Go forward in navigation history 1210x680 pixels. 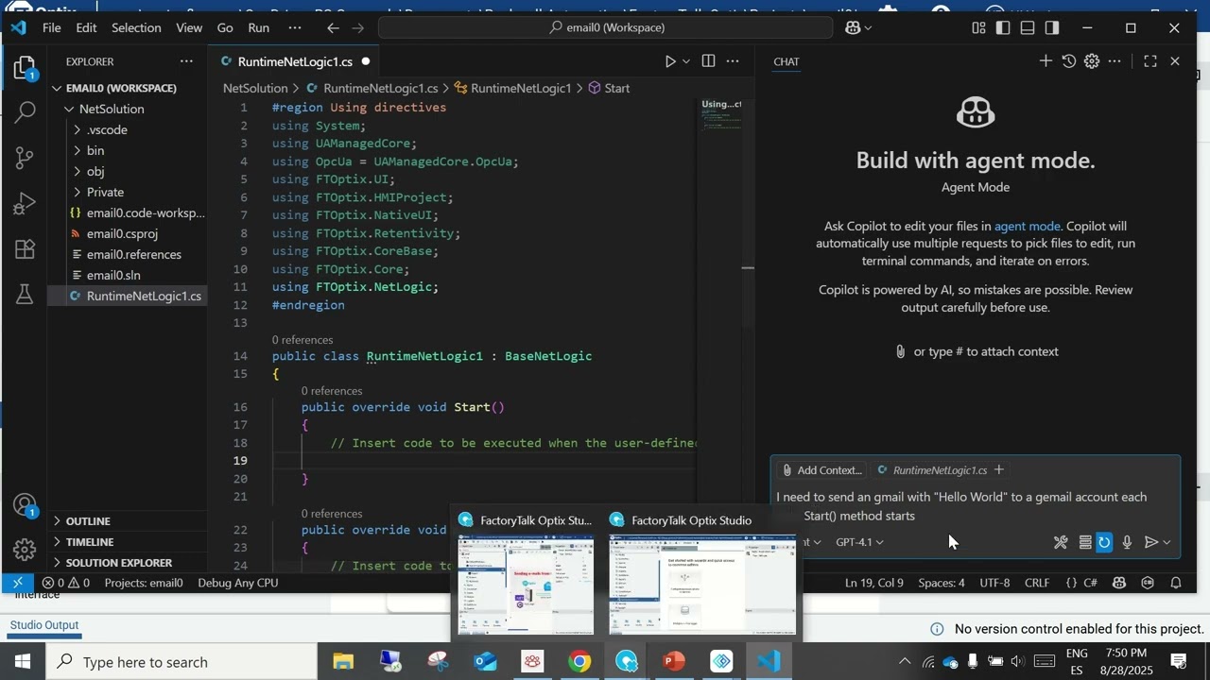(357, 27)
